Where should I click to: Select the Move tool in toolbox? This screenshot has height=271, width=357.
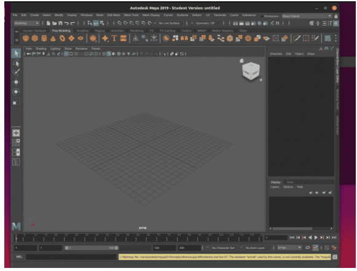[16, 82]
